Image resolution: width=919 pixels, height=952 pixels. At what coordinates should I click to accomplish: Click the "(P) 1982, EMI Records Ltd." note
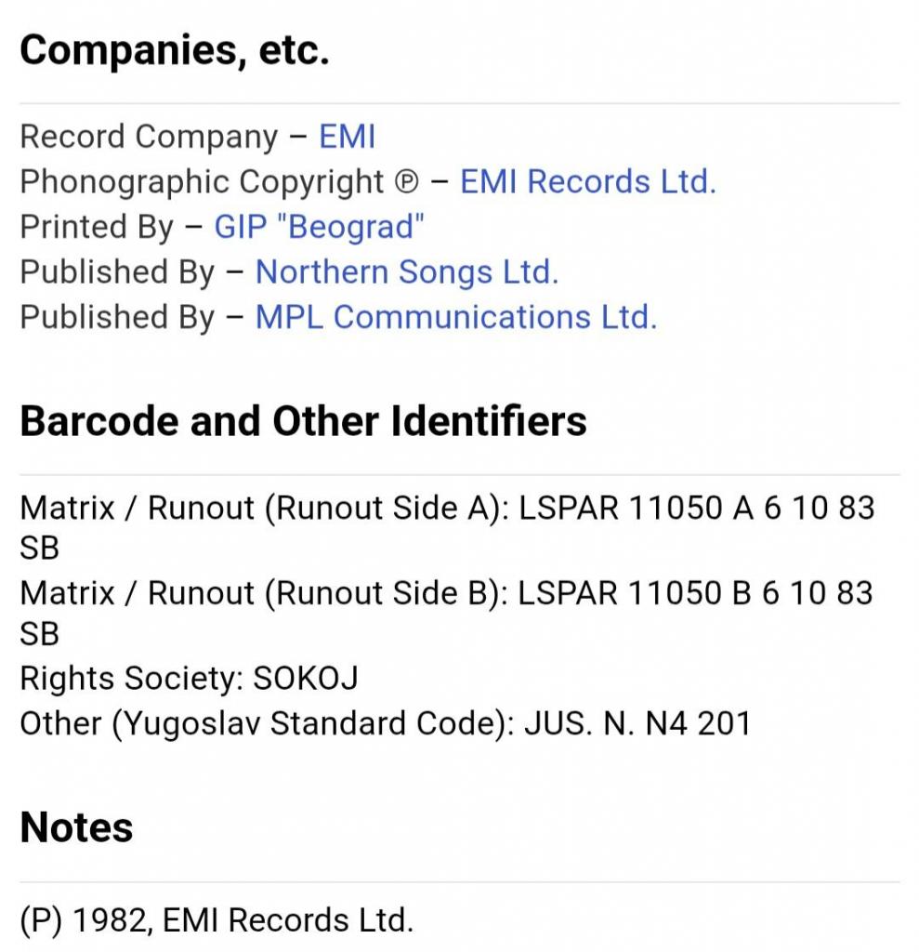tap(216, 920)
